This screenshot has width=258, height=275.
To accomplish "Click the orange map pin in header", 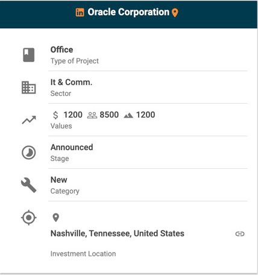I will [x=175, y=13].
